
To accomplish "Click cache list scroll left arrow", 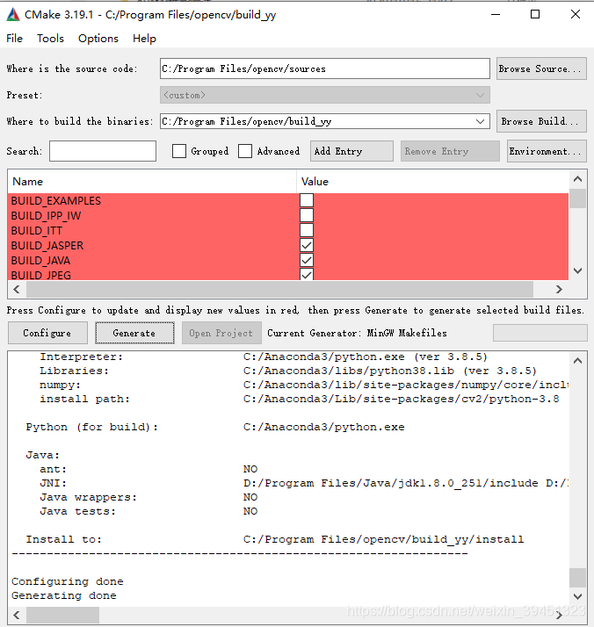I will [x=17, y=289].
